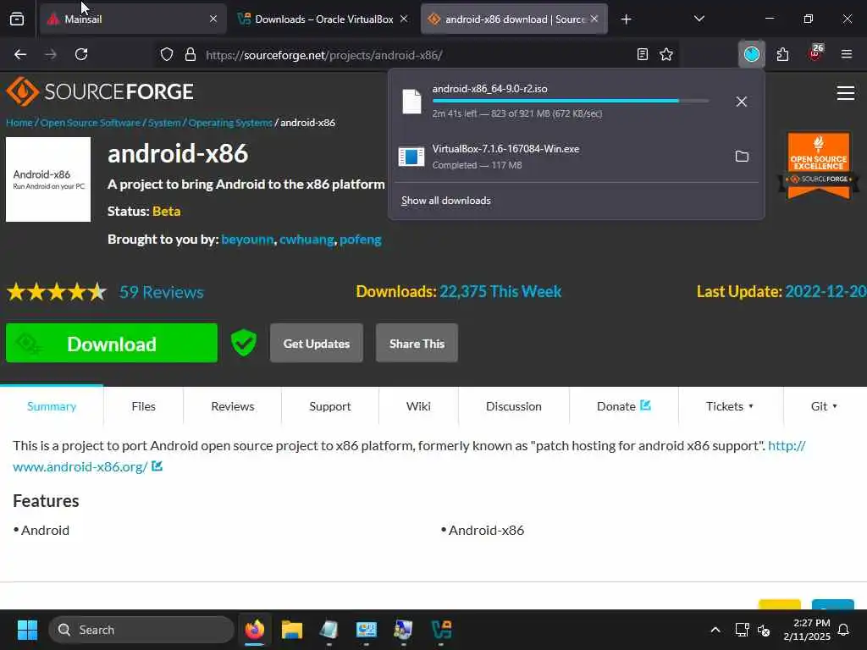Toggle reader view for this page
The height and width of the screenshot is (650, 867).
pyautogui.click(x=642, y=55)
